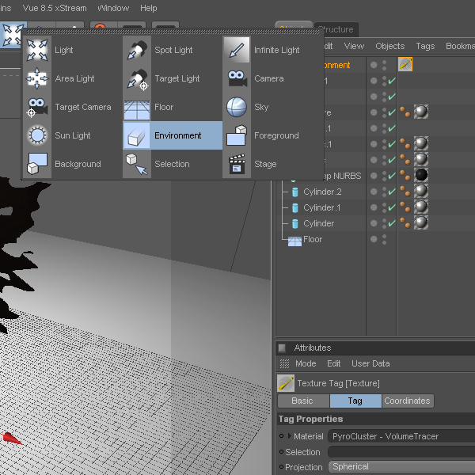
Task: Choose the Target Camera icon
Action: click(37, 107)
